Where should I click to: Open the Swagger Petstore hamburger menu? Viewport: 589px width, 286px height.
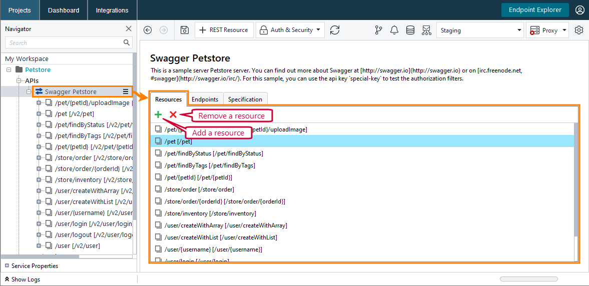pyautogui.click(x=126, y=91)
